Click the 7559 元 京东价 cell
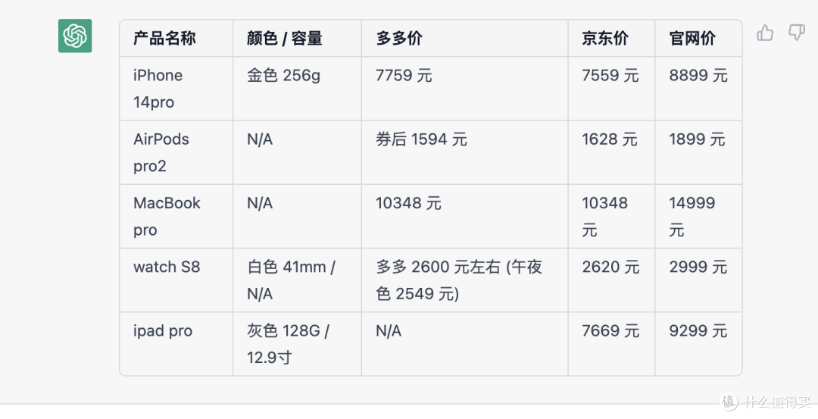 pyautogui.click(x=611, y=89)
